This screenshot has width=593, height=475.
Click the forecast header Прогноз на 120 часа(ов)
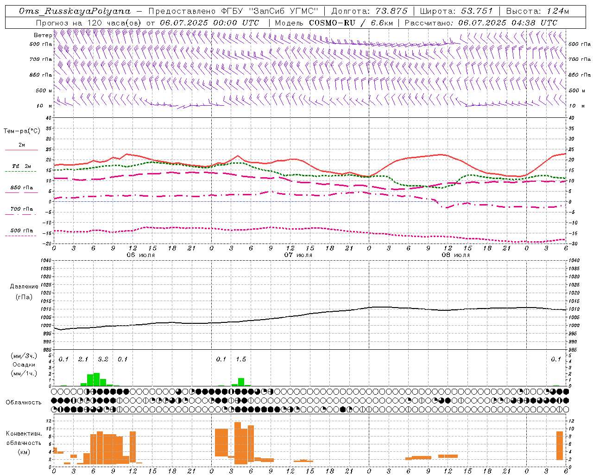[x=89, y=23]
